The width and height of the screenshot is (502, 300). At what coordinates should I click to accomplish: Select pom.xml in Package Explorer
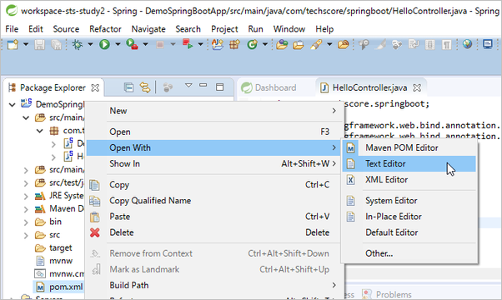pos(66,287)
